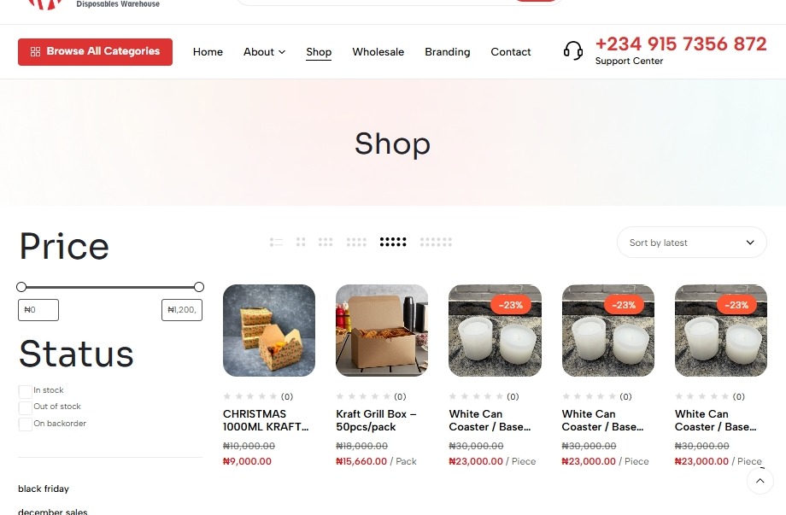786x515 pixels.
Task: Open the Kraft Grill Box product link
Action: [376, 420]
